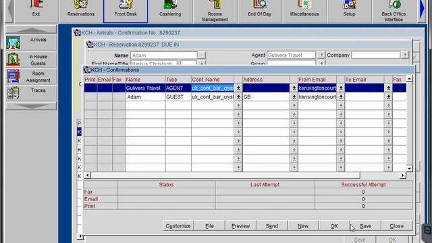Toggle Print checkbox for Adam row

(90, 97)
